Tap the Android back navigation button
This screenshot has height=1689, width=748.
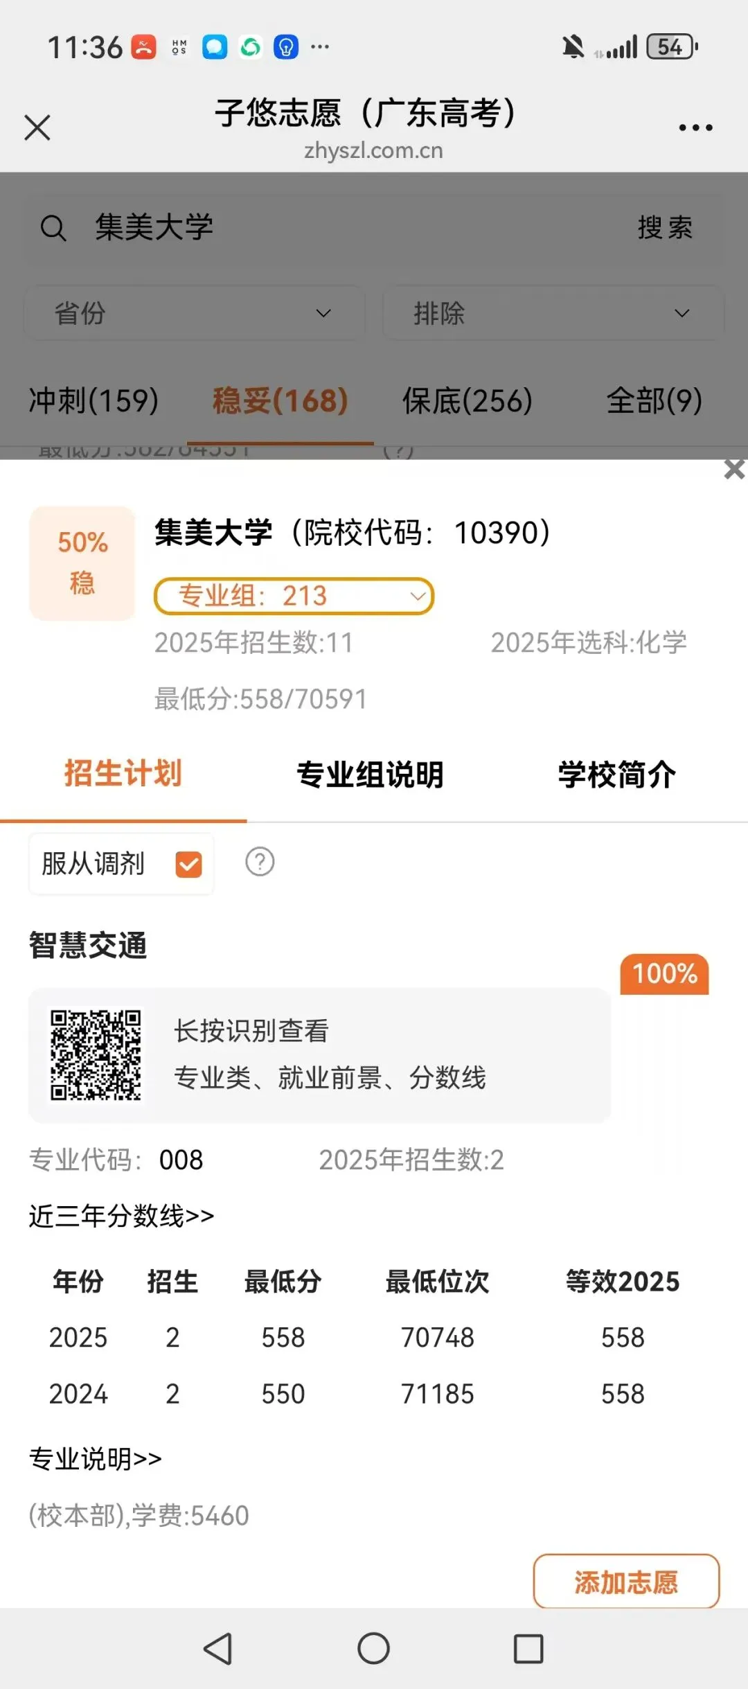coord(218,1648)
